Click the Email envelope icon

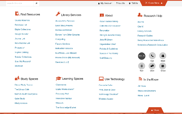163,66
